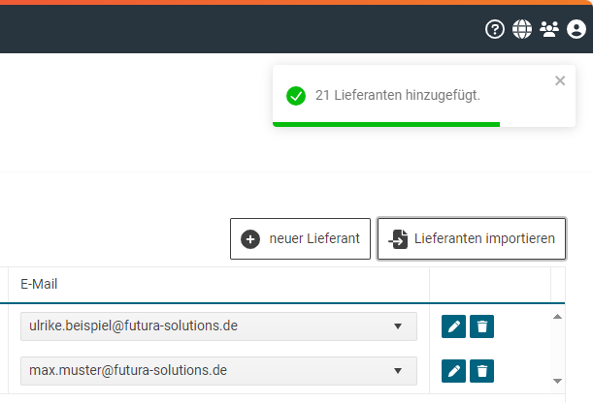Delete the ulrike.beispiel supplier row
Image resolution: width=593 pixels, height=403 pixels.
coord(481,326)
